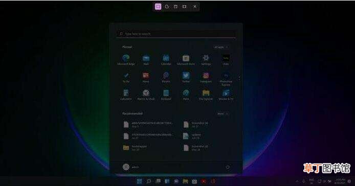355x186 pixels.
Task: Open the Aug 3 recommended file
Action: pos(149,125)
